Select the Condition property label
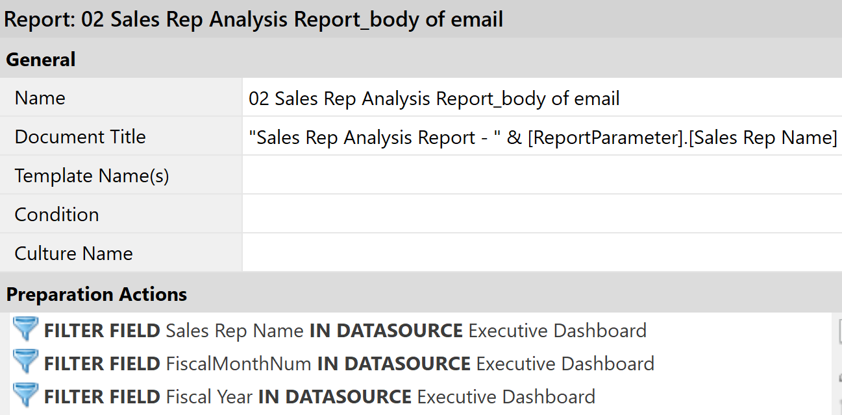 pyautogui.click(x=56, y=215)
